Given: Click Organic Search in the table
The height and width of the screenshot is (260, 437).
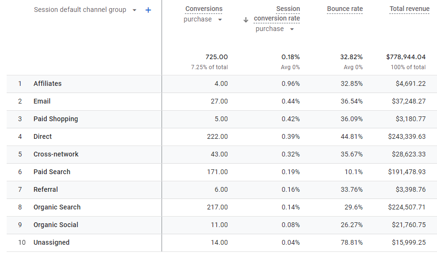Looking at the screenshot, I should [57, 207].
